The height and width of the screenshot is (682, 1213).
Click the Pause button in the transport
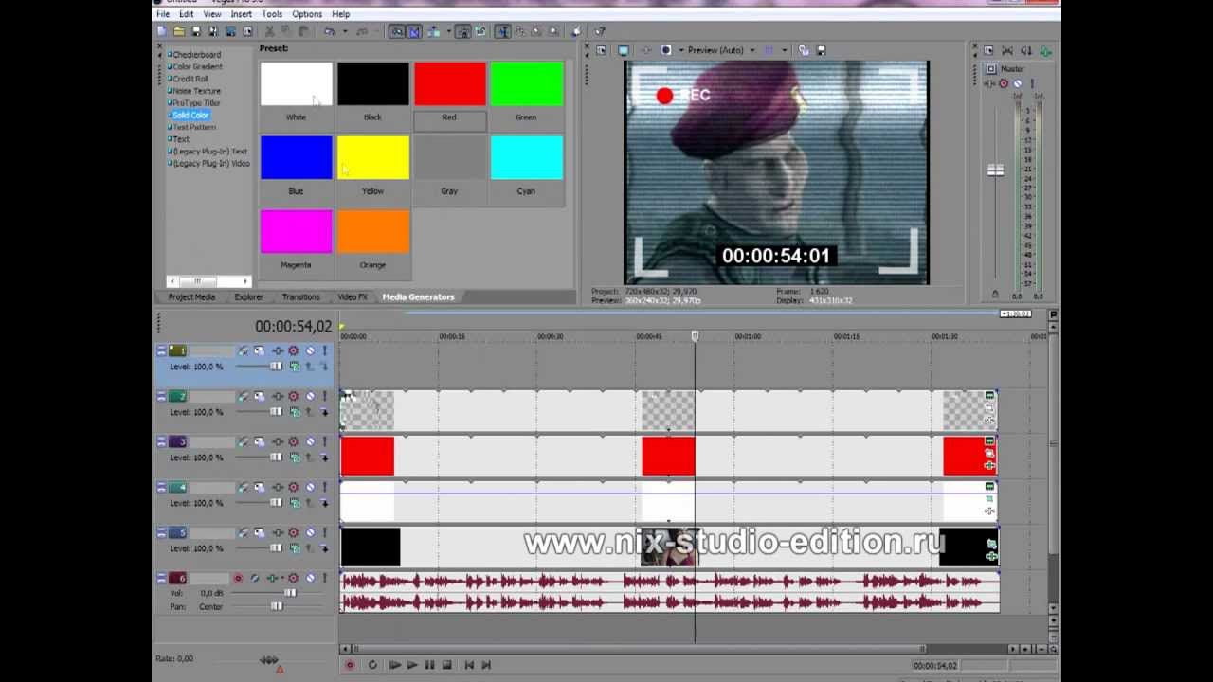point(429,665)
